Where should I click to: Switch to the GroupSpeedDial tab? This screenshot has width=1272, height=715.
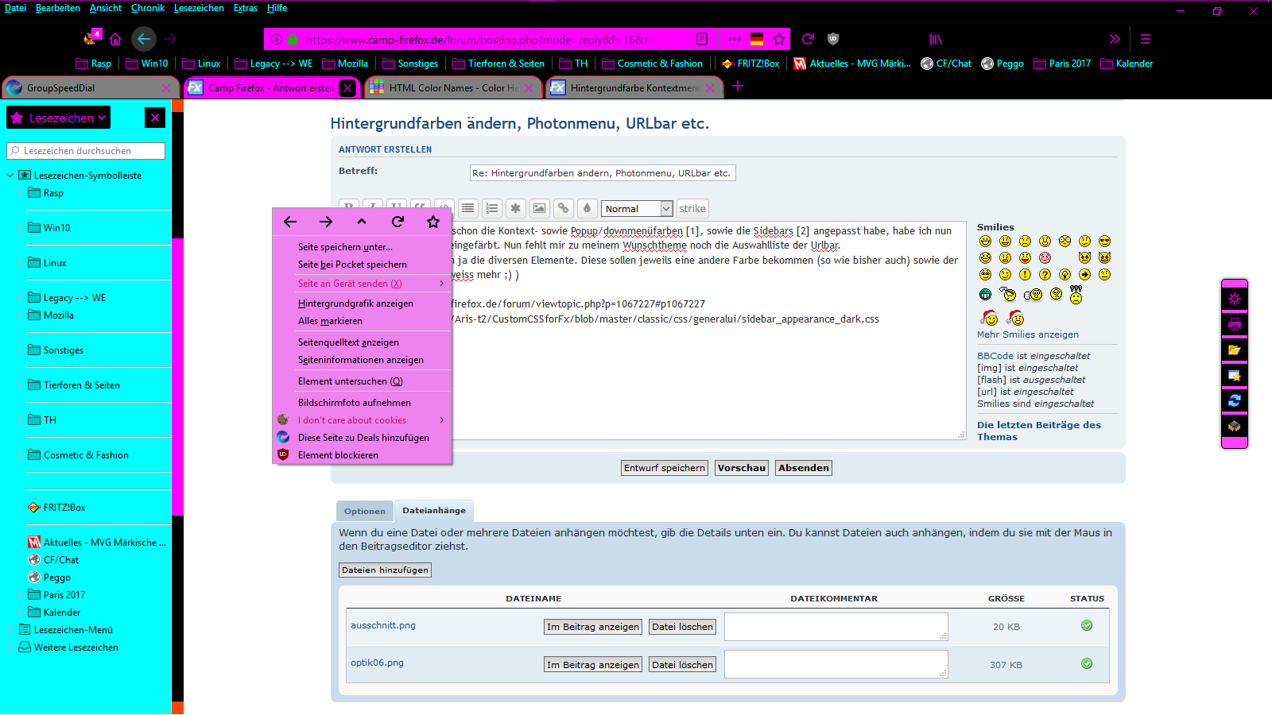pyautogui.click(x=89, y=87)
